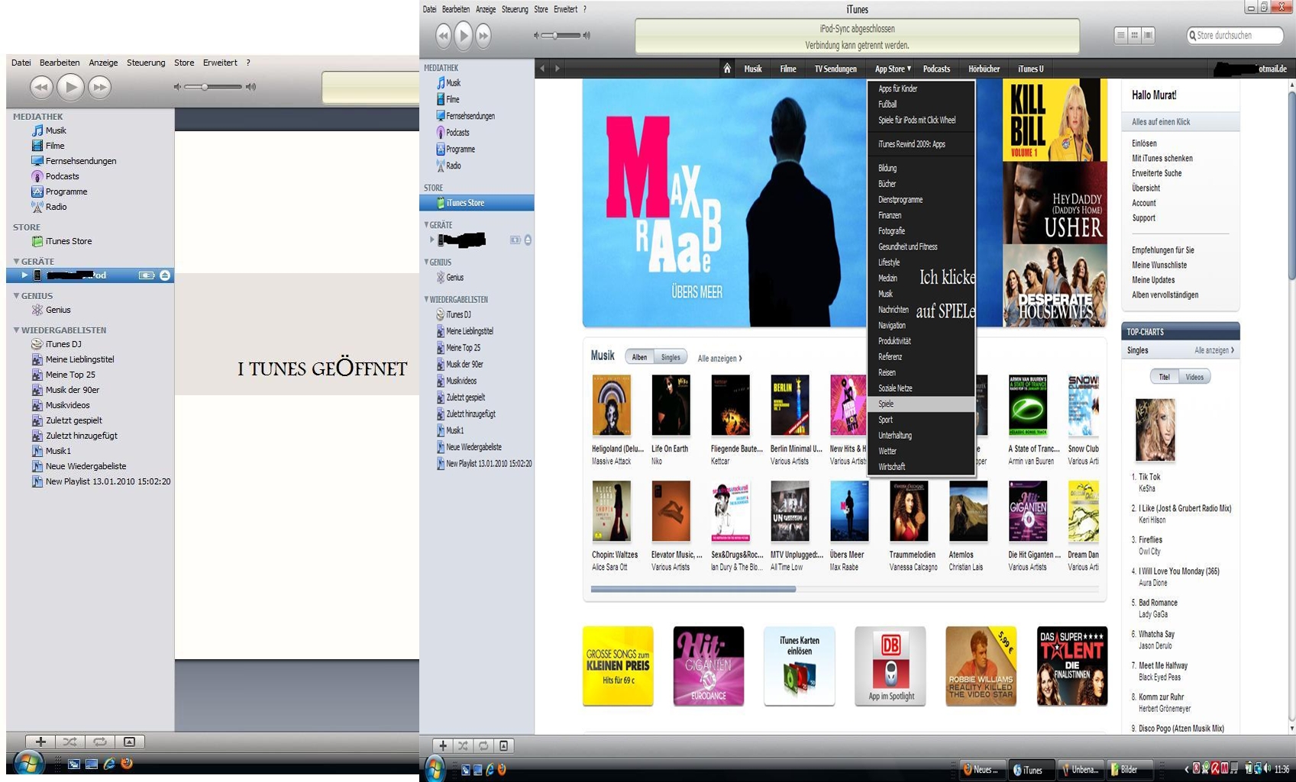Switch Top-Charts to Videos

pyautogui.click(x=1194, y=377)
